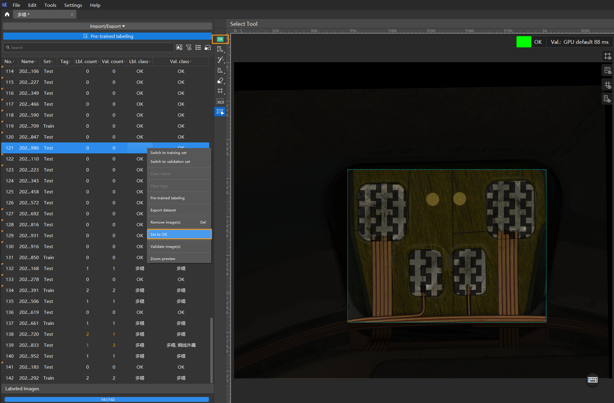Select image row 142
614x403 pixels.
point(105,378)
